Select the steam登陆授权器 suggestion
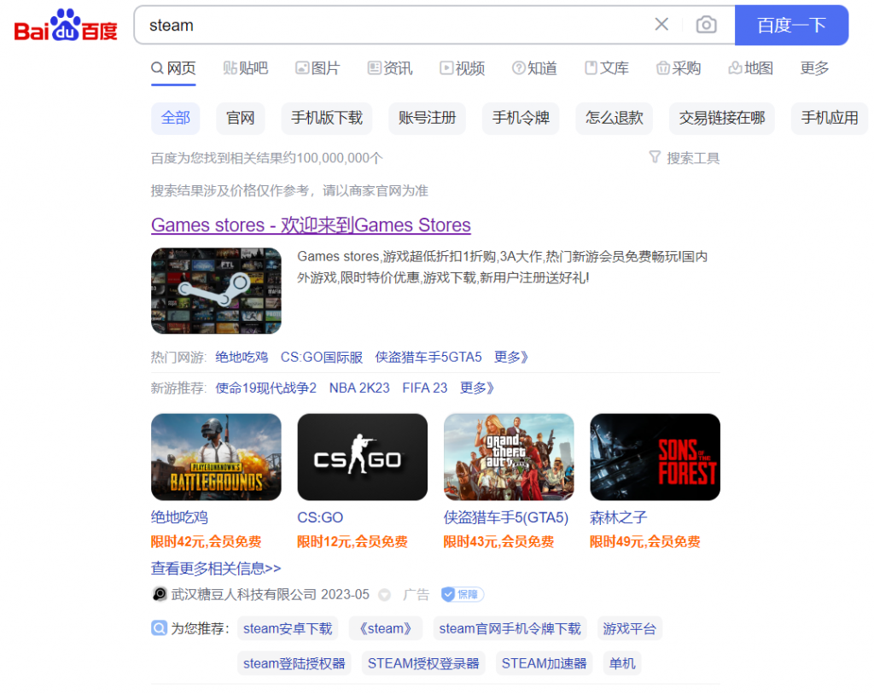Viewport: 874px width, 694px height. point(294,663)
